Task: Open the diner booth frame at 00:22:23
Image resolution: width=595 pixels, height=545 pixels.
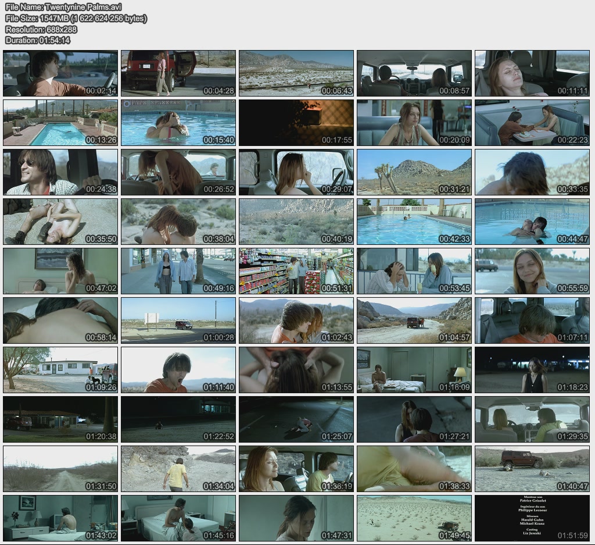Action: [532, 123]
